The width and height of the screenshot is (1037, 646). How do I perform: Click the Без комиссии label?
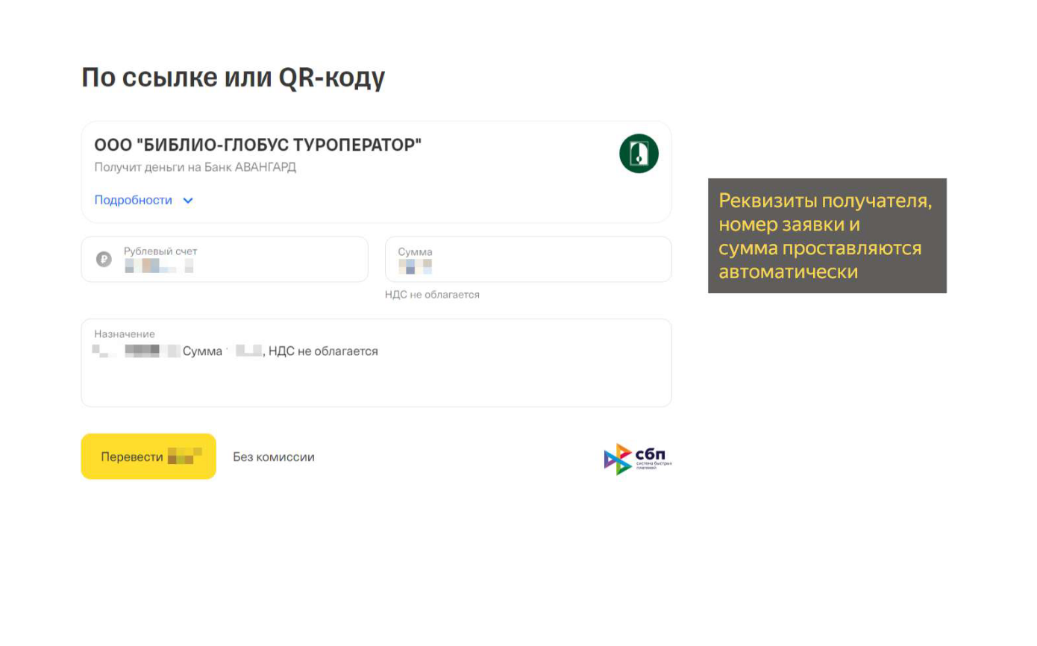273,457
